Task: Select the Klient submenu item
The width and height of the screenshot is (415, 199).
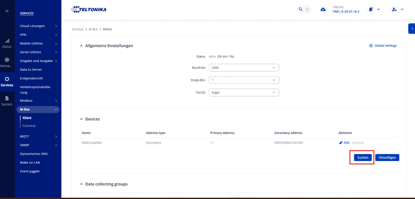Action: (27, 118)
